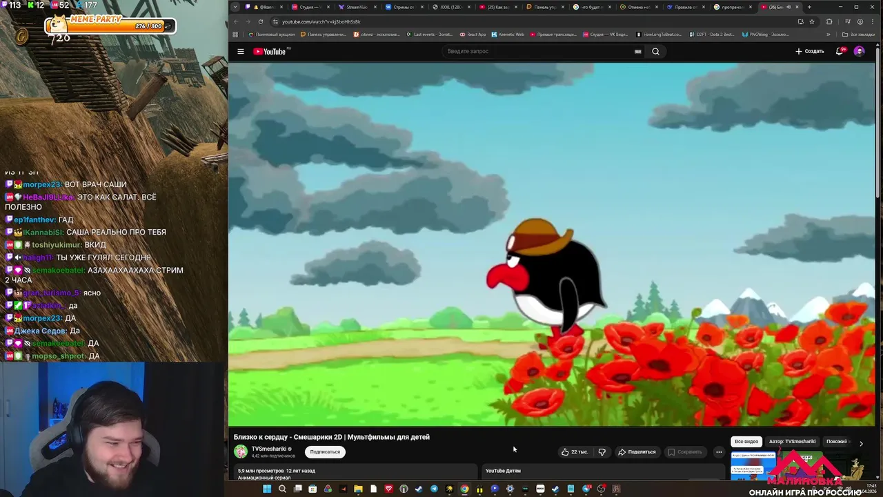Click the Поделиться share button
The height and width of the screenshot is (497, 883).
637,452
